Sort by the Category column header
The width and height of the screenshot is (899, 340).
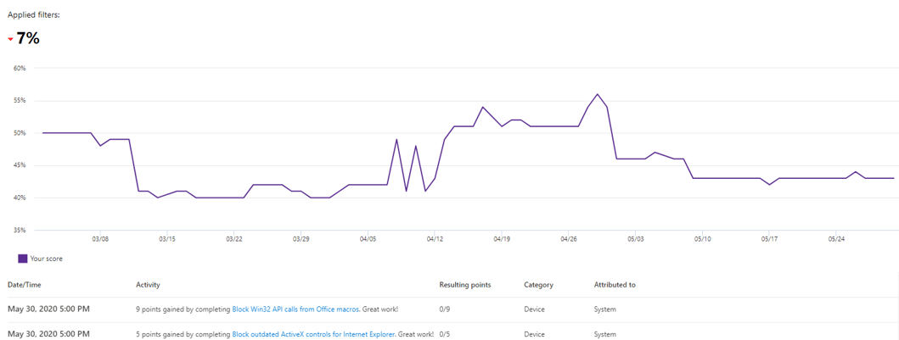539,285
